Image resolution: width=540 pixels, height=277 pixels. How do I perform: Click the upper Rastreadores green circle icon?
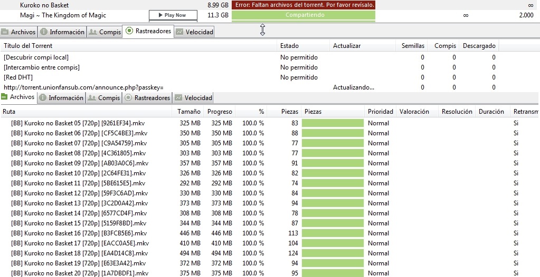pos(129,31)
